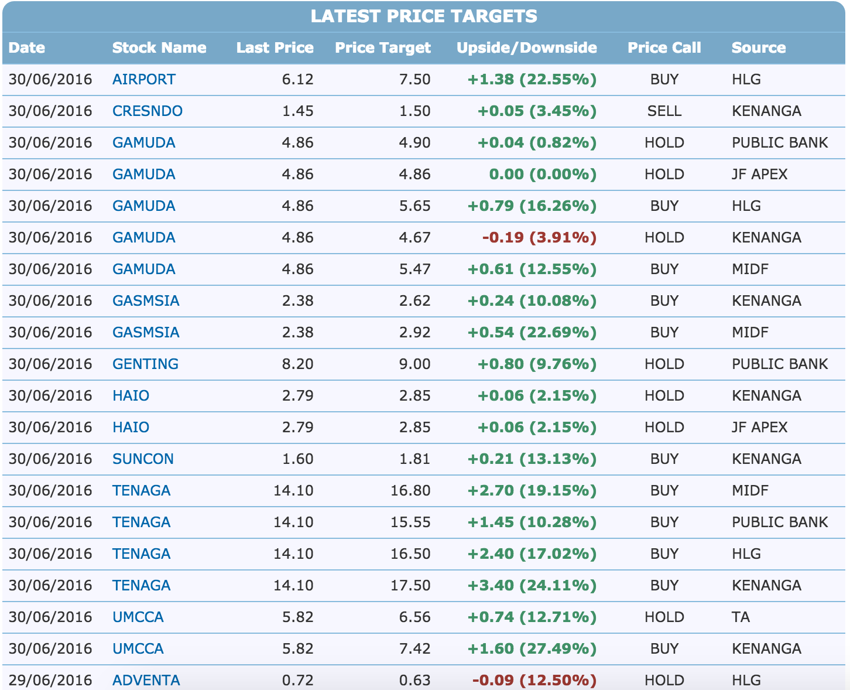The width and height of the screenshot is (850, 690).
Task: Open UMCCA link in TA row
Action: coord(138,617)
